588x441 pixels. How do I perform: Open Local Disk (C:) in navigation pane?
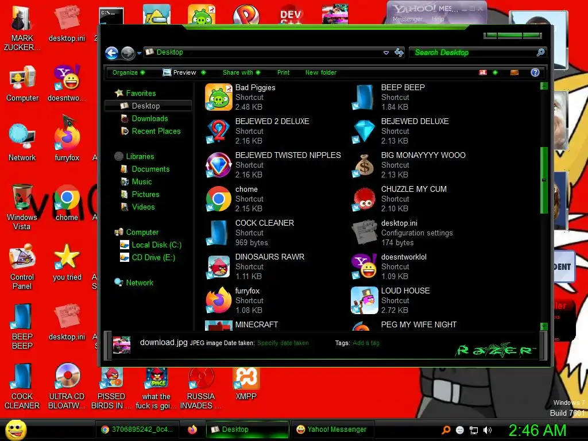pos(156,245)
